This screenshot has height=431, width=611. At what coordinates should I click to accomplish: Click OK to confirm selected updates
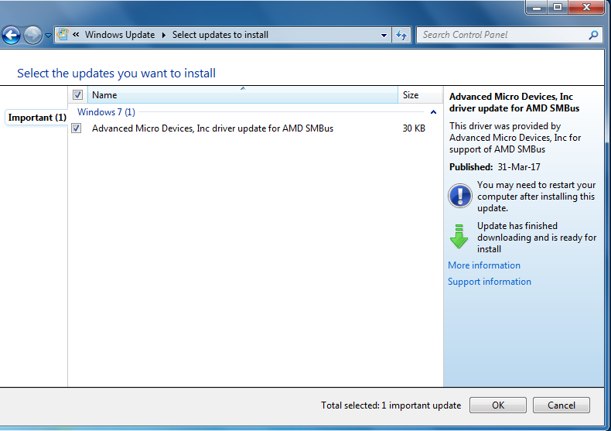click(x=498, y=405)
